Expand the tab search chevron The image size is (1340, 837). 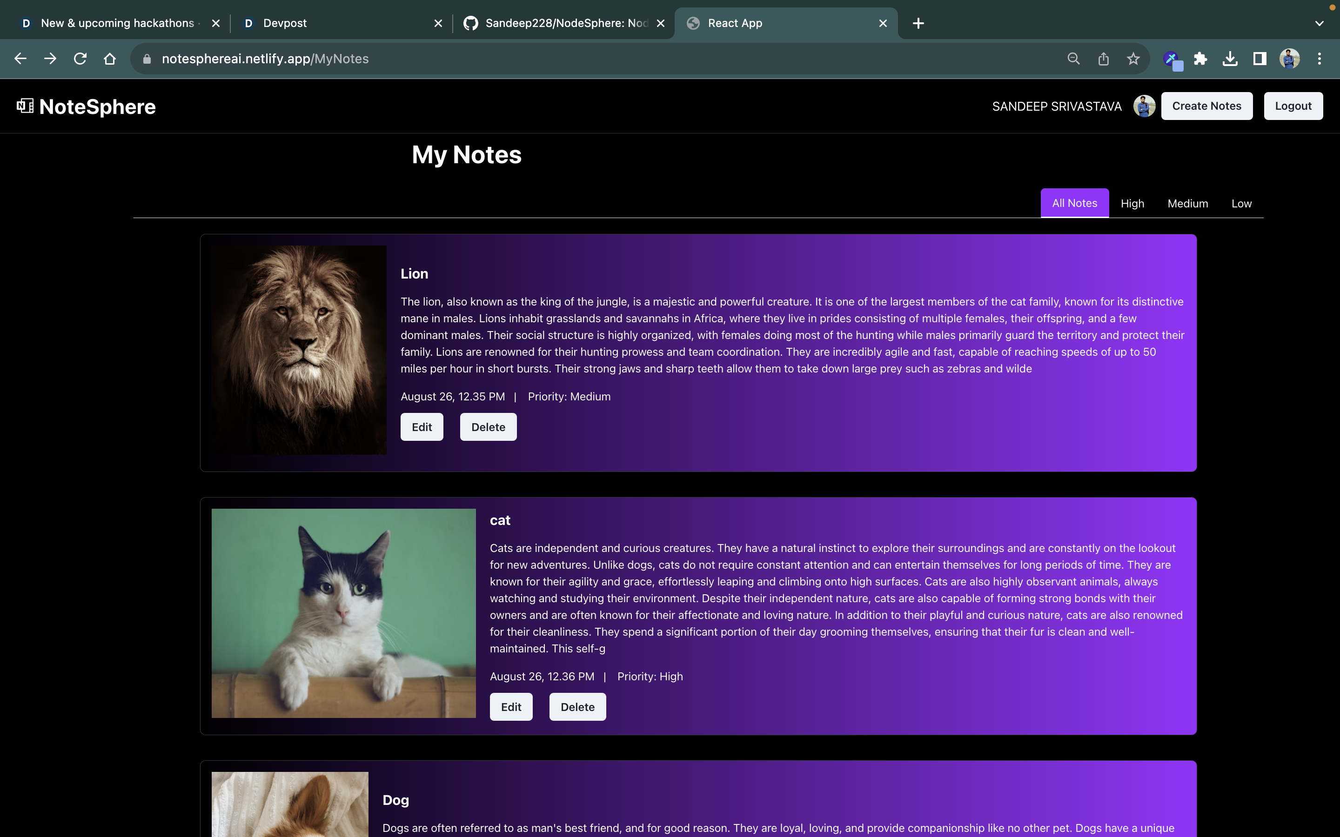pyautogui.click(x=1319, y=23)
